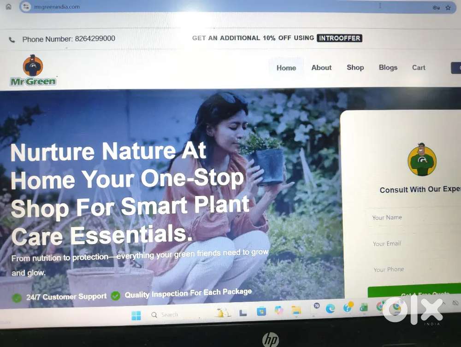Click the browser home icon
Viewport: 461px width, 347px height.
9,6
